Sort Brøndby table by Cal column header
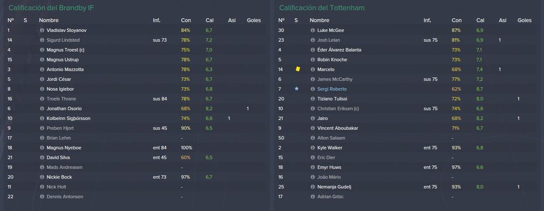Viewport: 544px width, 211px height. [209, 21]
